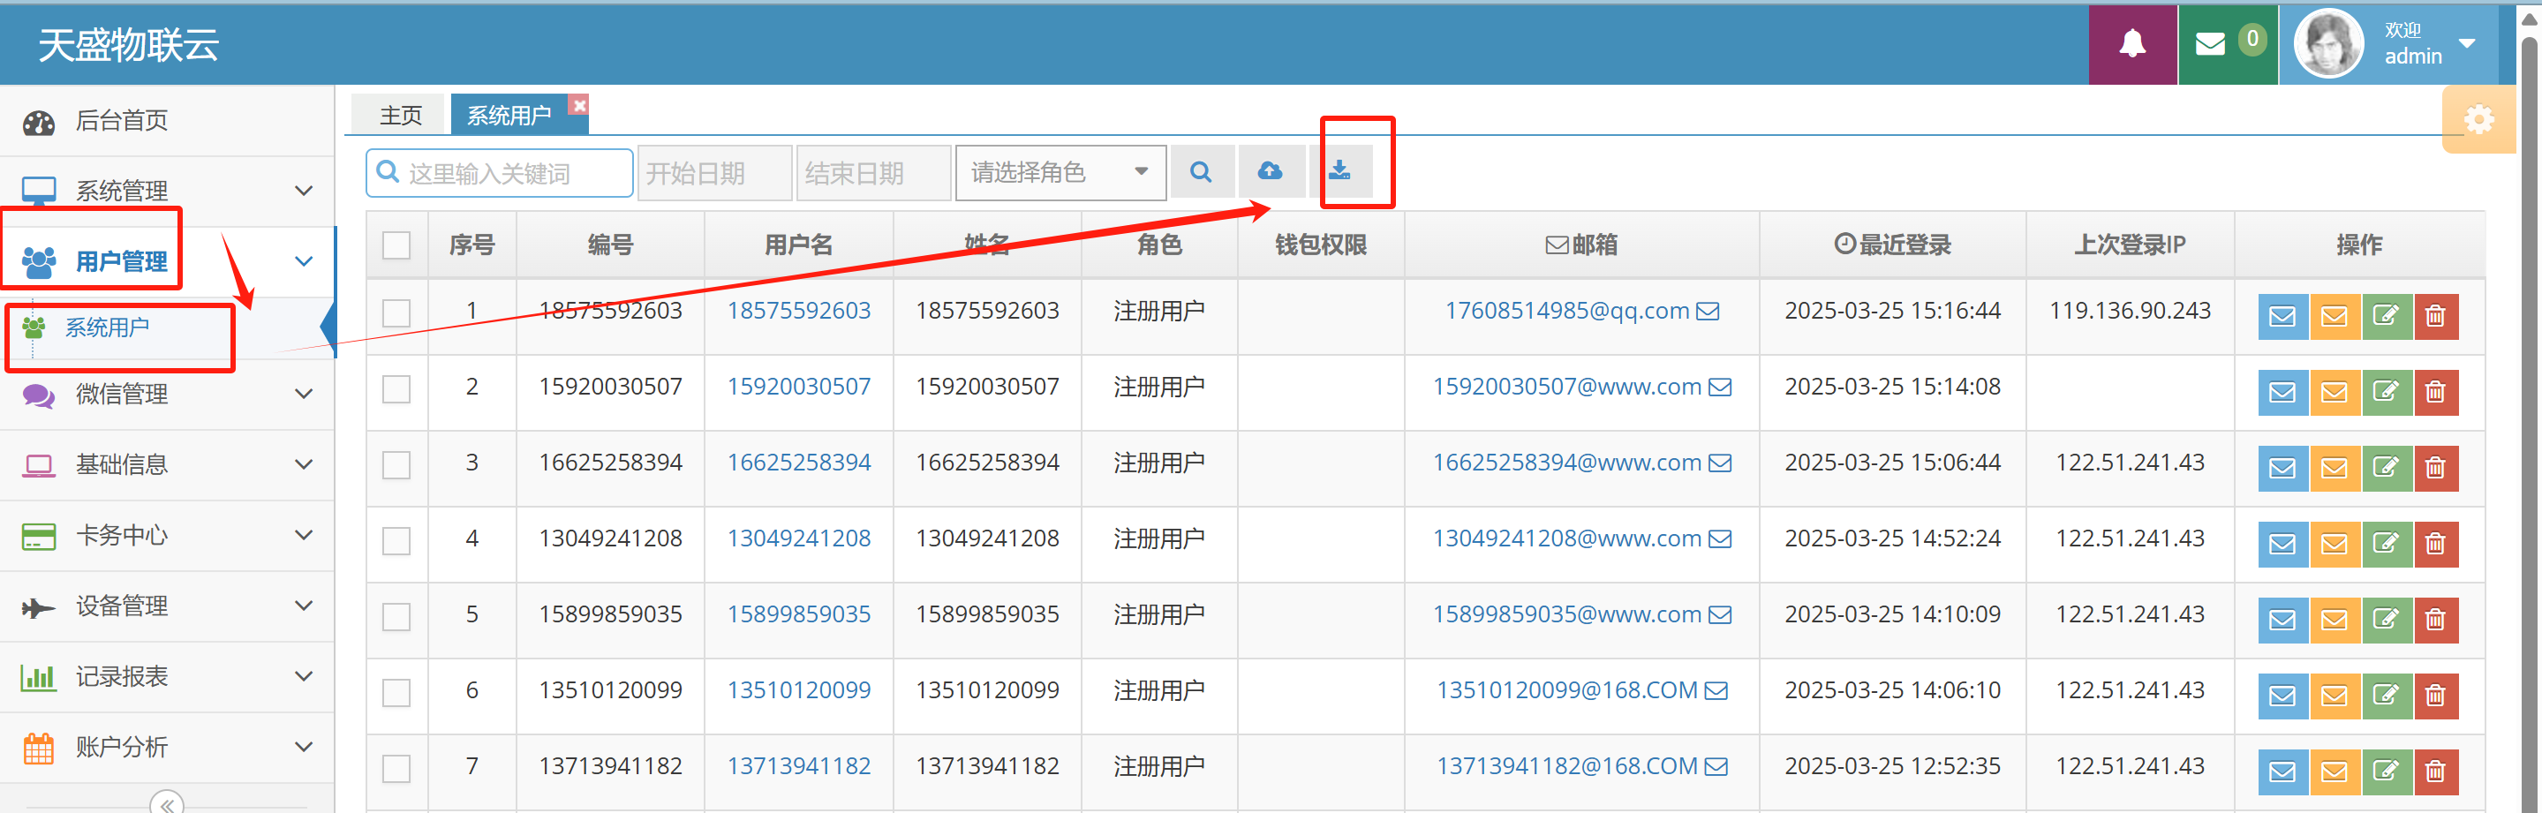
Task: Expand the 系统管理 menu chevron
Action: 304,191
